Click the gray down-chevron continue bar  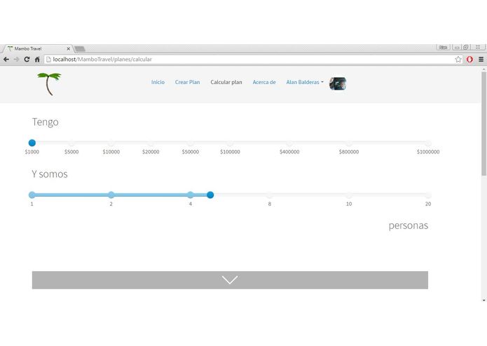230,280
